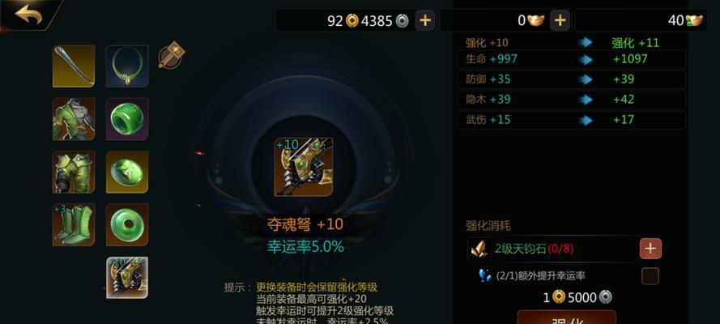Select the jade disc accessory slot

(x=127, y=224)
